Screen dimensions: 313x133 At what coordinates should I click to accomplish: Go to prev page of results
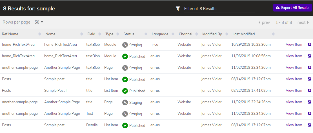tap(264, 22)
